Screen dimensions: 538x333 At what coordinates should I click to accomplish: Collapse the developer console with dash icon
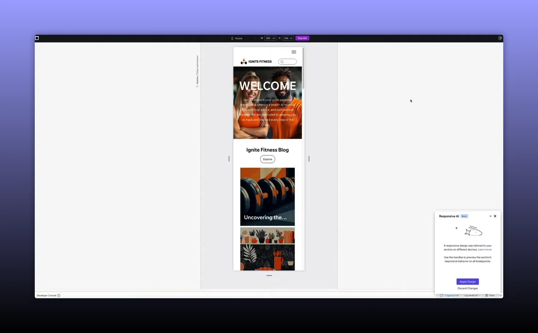[500, 295]
